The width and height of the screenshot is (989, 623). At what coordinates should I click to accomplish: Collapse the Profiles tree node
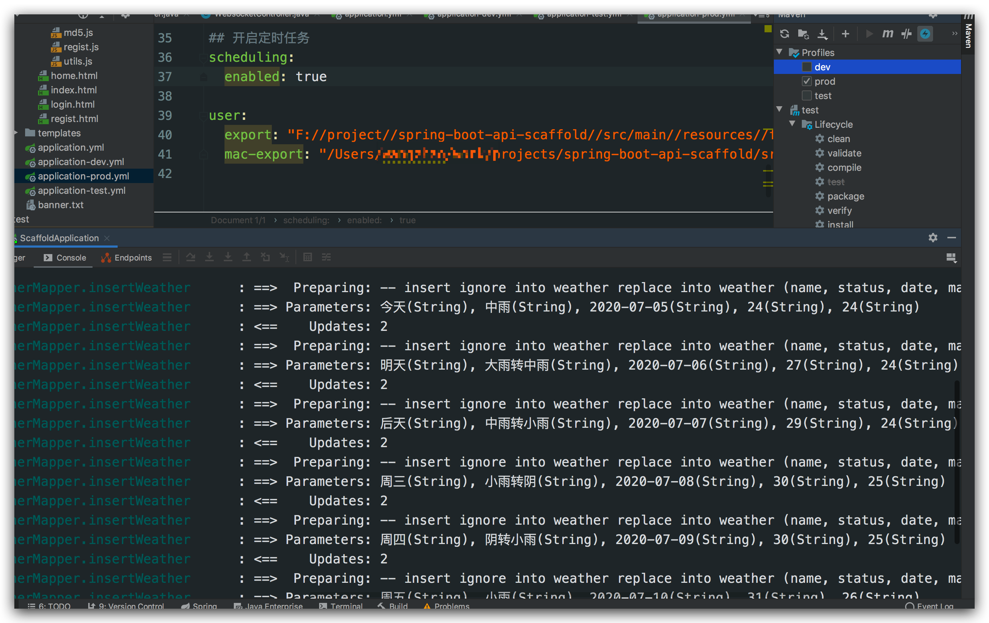(x=779, y=52)
